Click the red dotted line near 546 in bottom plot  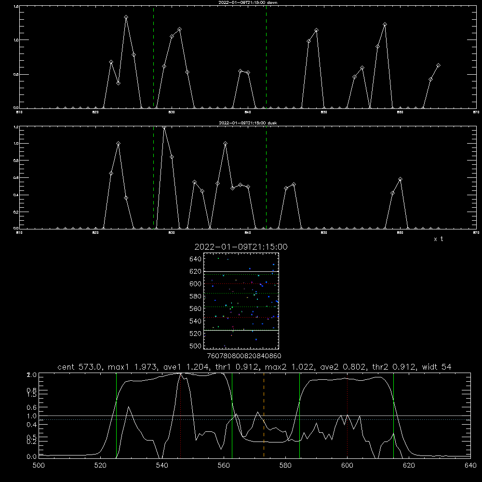tap(180, 415)
